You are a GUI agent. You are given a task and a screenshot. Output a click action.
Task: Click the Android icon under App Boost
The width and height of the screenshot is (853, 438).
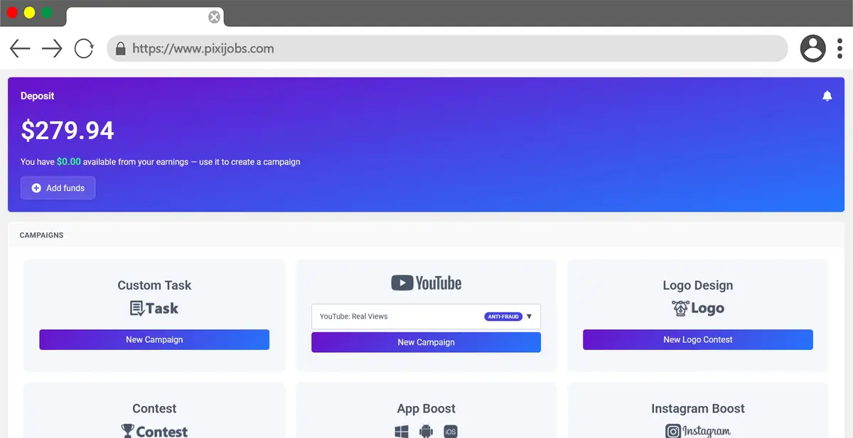[x=426, y=432]
